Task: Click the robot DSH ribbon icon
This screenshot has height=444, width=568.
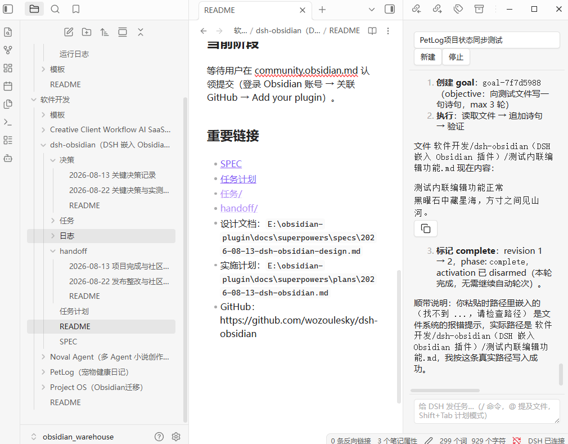Action: click(8, 158)
